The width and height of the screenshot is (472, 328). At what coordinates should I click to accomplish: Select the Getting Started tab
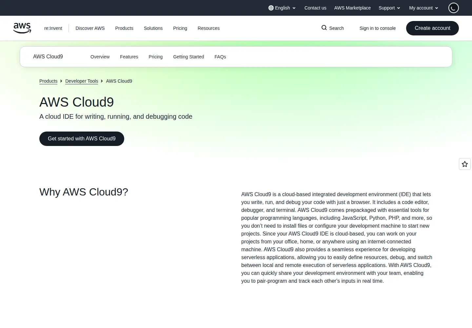pyautogui.click(x=188, y=57)
